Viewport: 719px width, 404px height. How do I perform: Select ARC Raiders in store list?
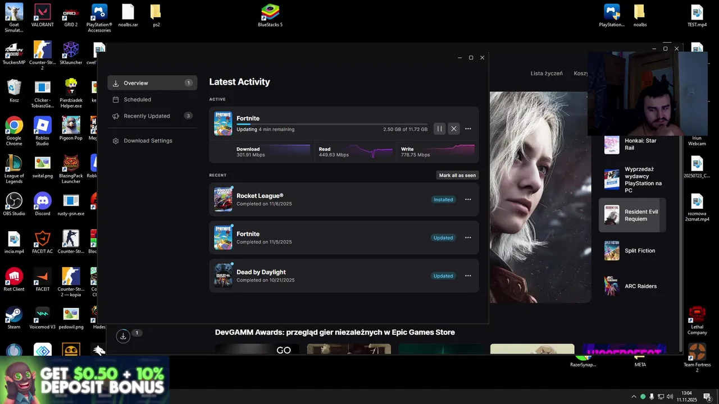point(632,286)
